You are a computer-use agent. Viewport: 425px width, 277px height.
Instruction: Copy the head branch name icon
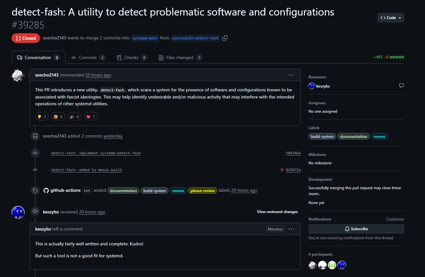pos(225,38)
